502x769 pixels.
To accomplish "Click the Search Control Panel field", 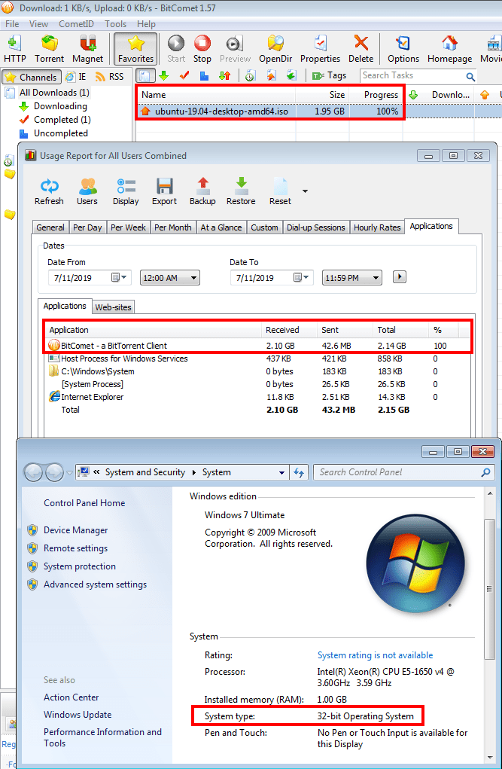I will point(403,472).
